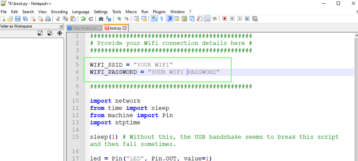This screenshot has width=358, height=161.
Task: Open Find with the binoculars icon
Action: pyautogui.click(x=101, y=19)
